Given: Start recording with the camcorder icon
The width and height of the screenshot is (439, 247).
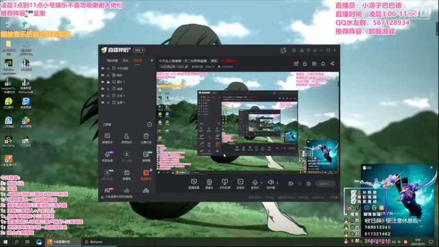Looking at the screenshot, I should click(x=291, y=184).
